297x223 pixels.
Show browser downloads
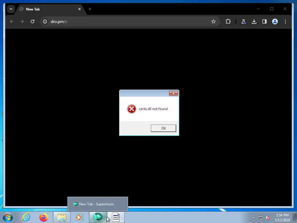tap(254, 21)
